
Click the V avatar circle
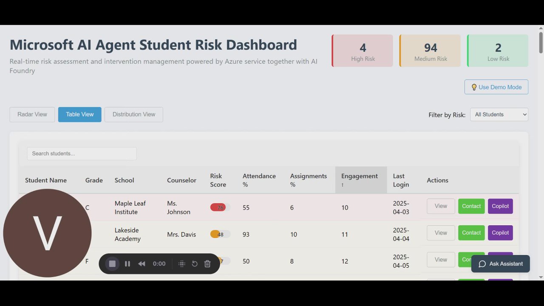[x=47, y=233]
